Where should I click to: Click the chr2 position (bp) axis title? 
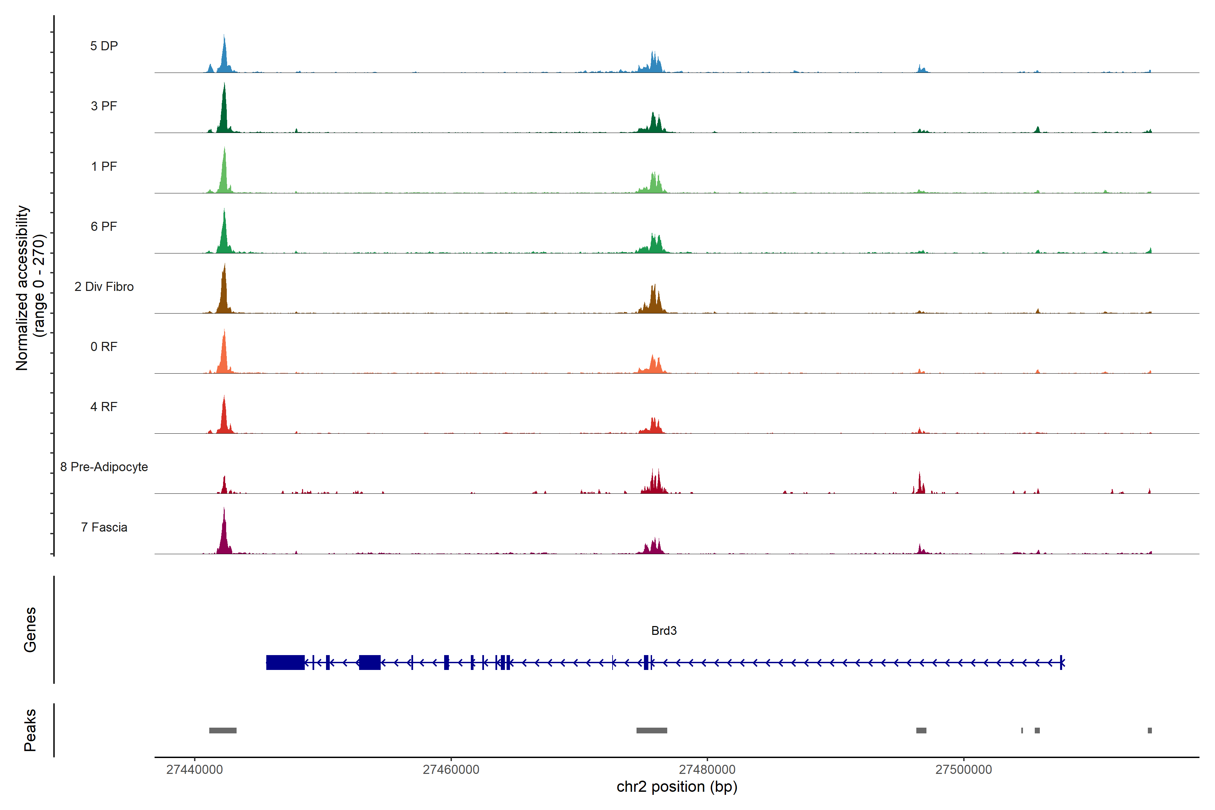(x=677, y=787)
